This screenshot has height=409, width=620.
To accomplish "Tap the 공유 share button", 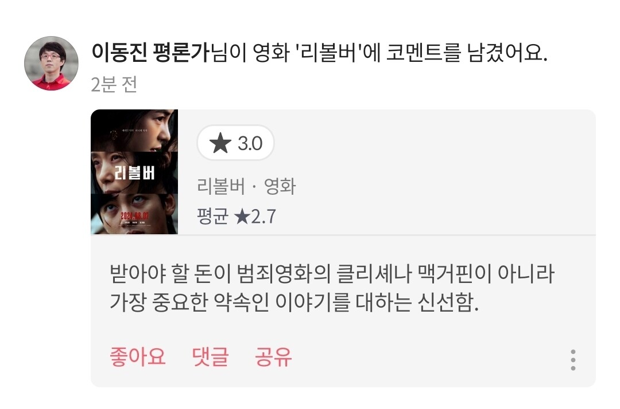I will click(x=273, y=357).
